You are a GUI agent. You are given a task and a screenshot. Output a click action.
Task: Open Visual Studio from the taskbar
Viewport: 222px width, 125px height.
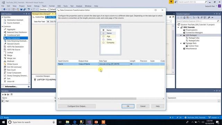89,122
